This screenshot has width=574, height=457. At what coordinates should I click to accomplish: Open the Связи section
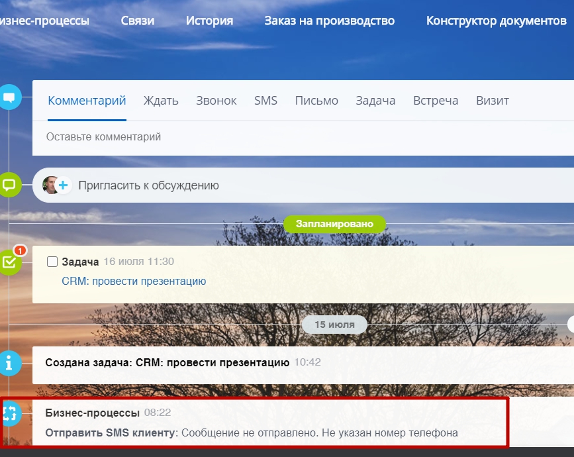[138, 21]
